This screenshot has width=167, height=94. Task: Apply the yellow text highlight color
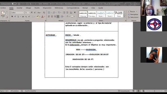(x=38, y=16)
